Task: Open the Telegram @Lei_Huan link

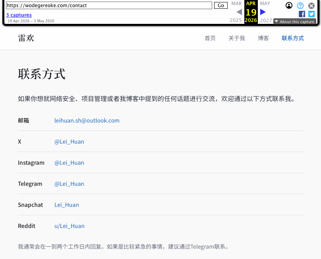Action: pyautogui.click(x=69, y=184)
